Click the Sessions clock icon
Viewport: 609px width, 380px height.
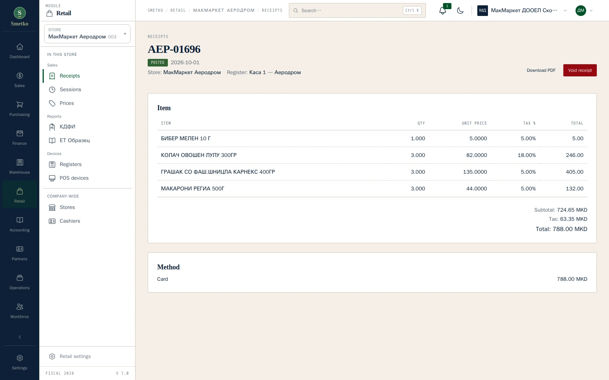pos(52,90)
